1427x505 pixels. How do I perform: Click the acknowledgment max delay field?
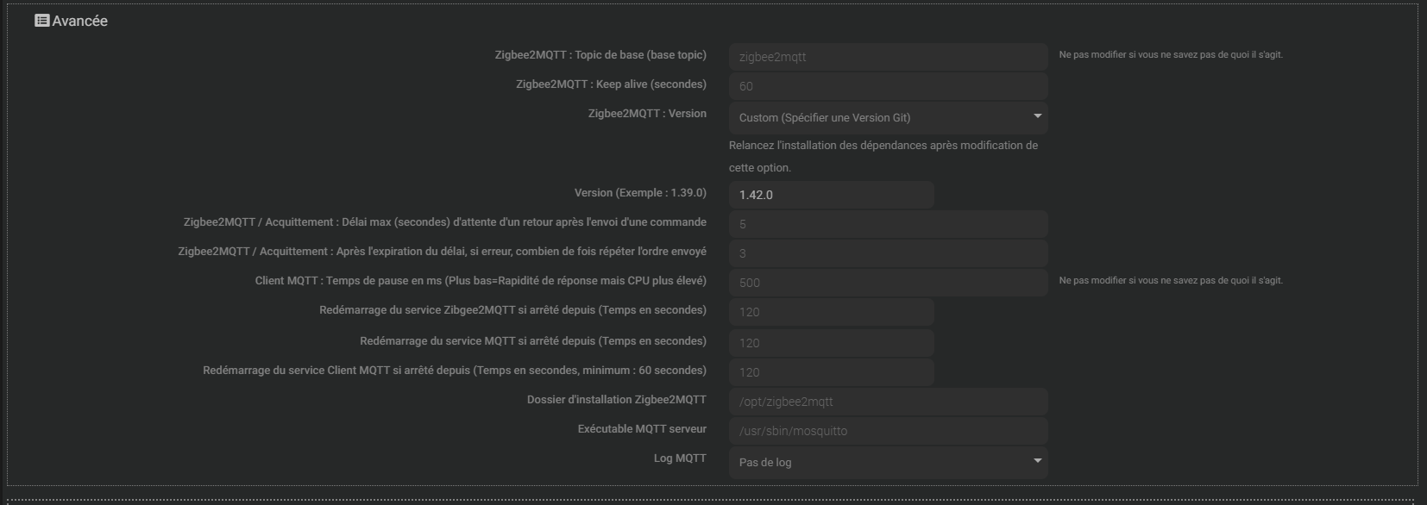(x=887, y=224)
